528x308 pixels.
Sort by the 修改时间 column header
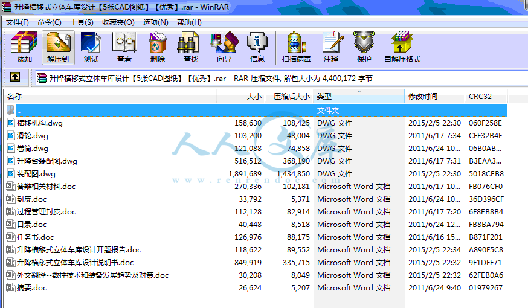tap(435, 97)
